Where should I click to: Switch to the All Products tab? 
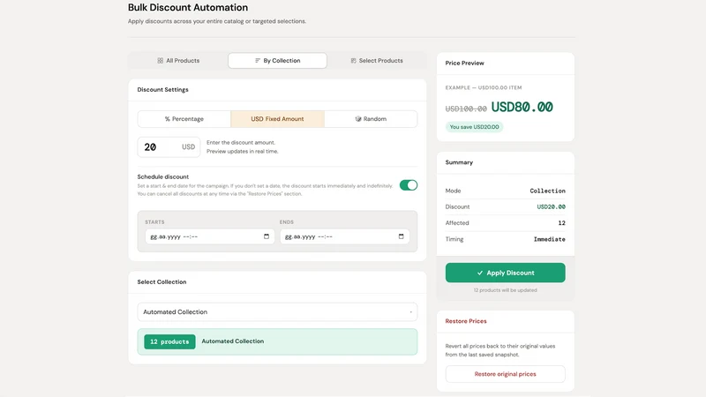178,60
